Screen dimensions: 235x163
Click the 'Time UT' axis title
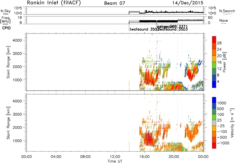(115, 161)
